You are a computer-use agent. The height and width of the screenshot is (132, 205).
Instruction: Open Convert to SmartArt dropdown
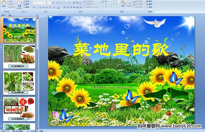(x=92, y=7)
